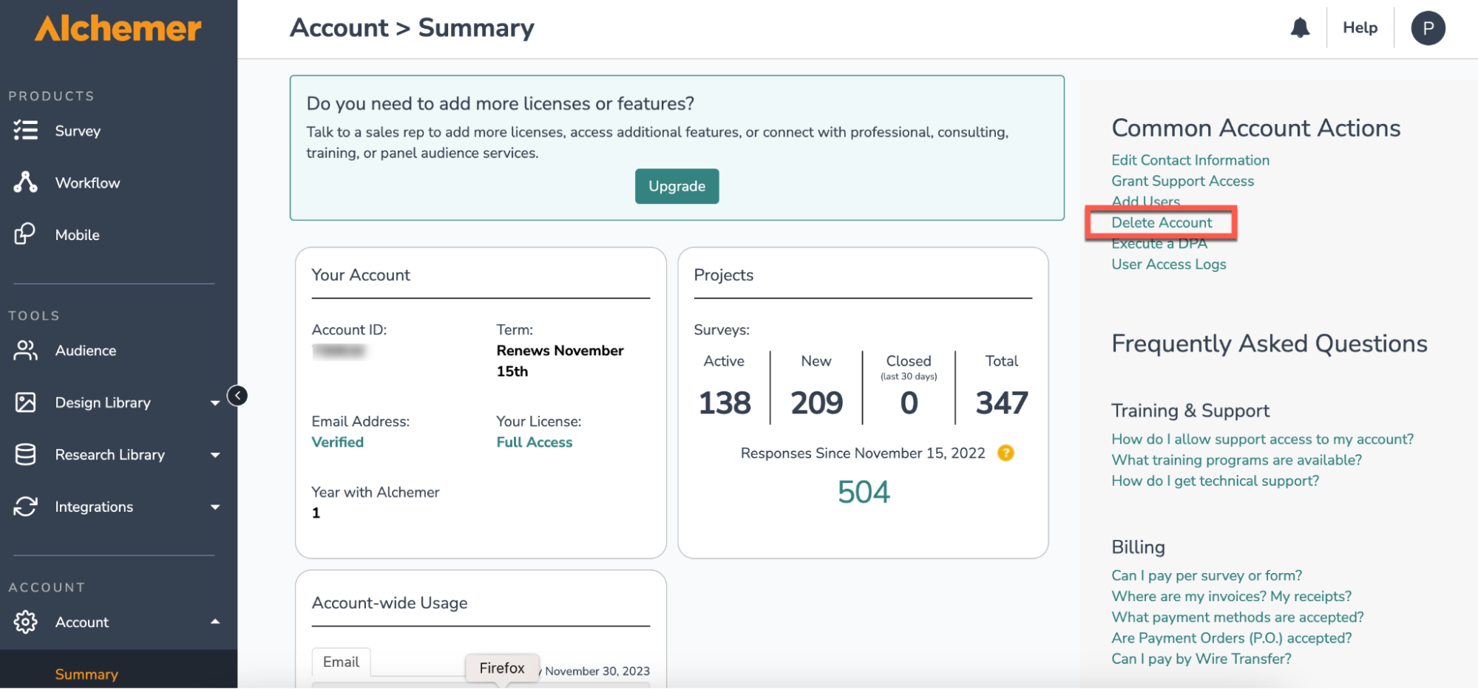Switch to the Email usage tab

tap(341, 662)
